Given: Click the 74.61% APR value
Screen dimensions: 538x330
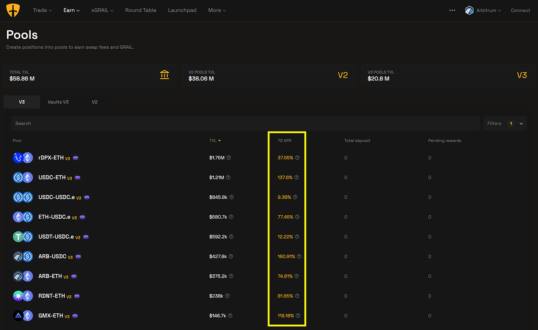Looking at the screenshot, I should pyautogui.click(x=285, y=276).
